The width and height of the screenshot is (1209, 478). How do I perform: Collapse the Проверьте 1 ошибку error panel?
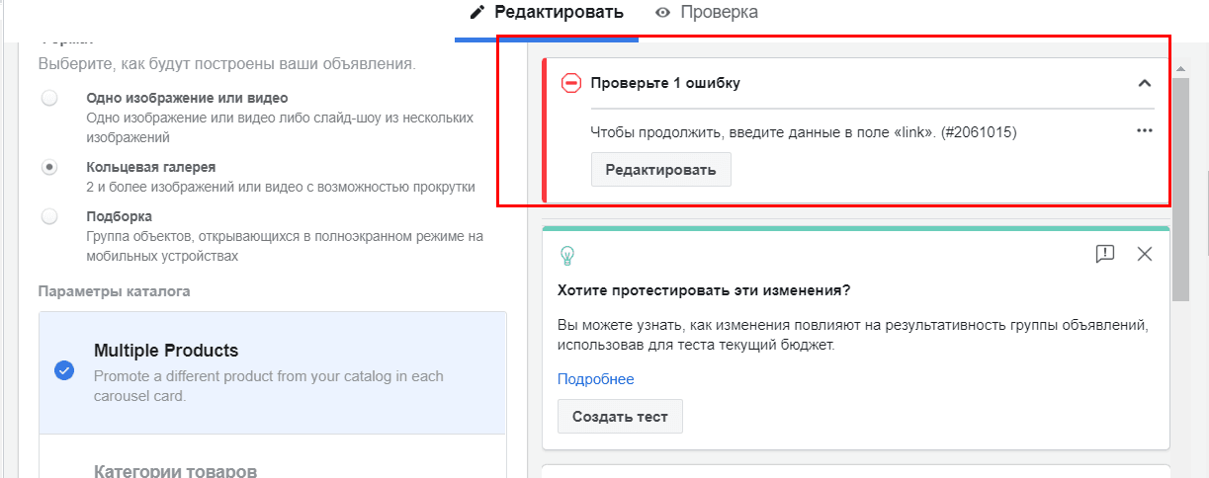point(1145,83)
